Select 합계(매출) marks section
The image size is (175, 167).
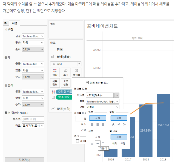coord(66,57)
